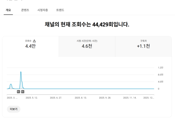Click the second 9+ video marker badge
This screenshot has width=175, height=118.
[x=22, y=92]
